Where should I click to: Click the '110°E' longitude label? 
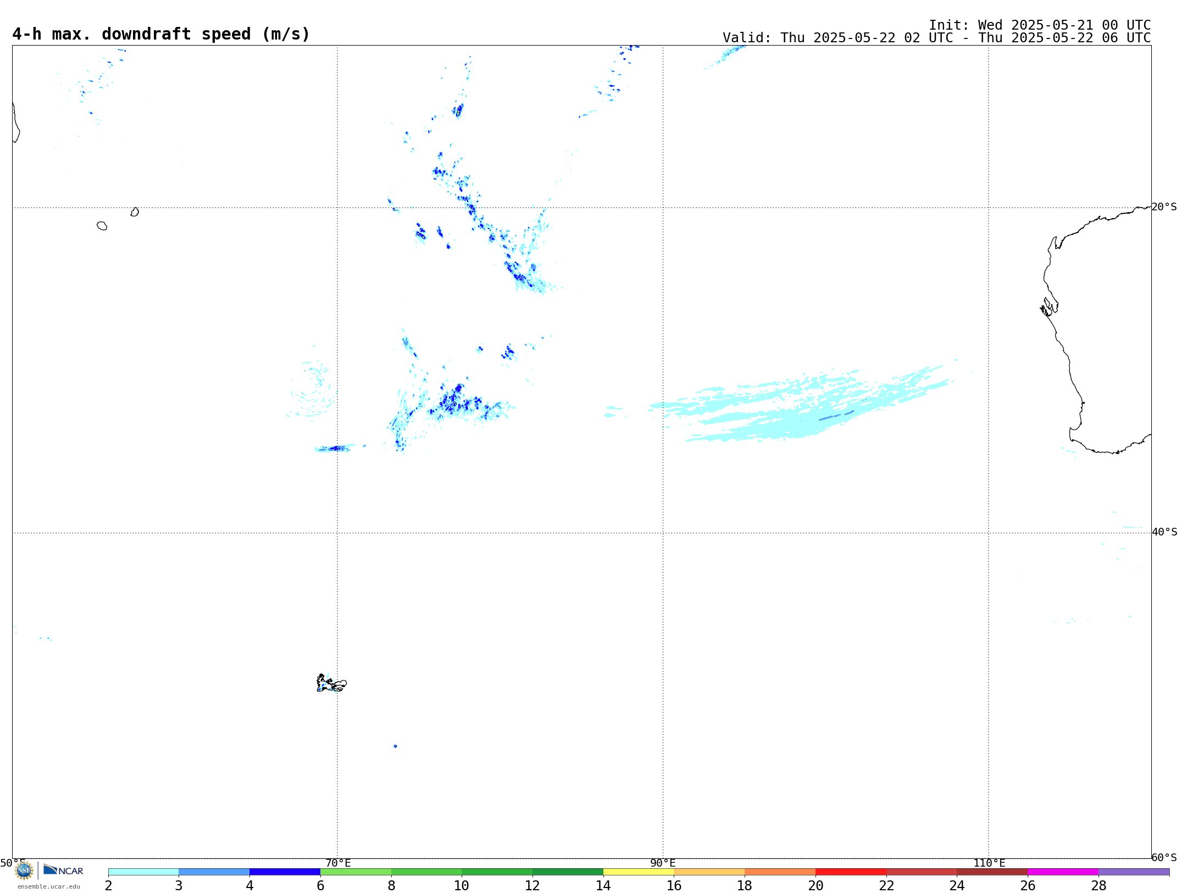[989, 863]
